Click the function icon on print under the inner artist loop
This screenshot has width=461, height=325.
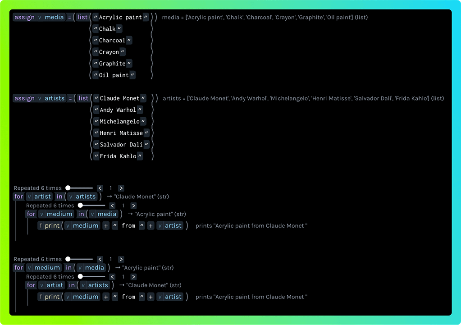pyautogui.click(x=41, y=297)
